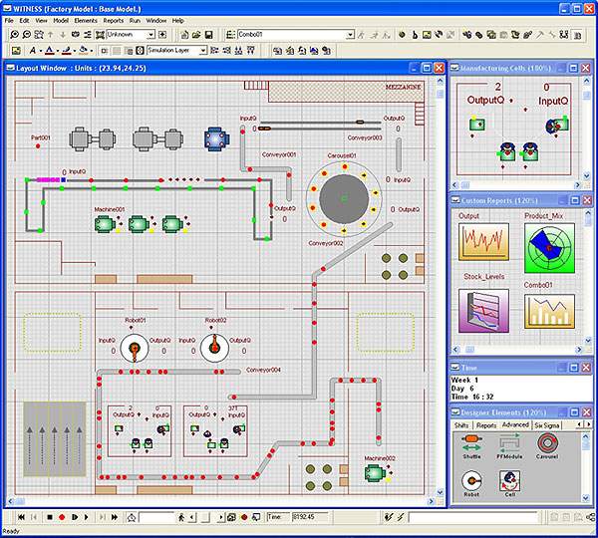Click the speed slider left arrow in run toolbar

(192, 517)
